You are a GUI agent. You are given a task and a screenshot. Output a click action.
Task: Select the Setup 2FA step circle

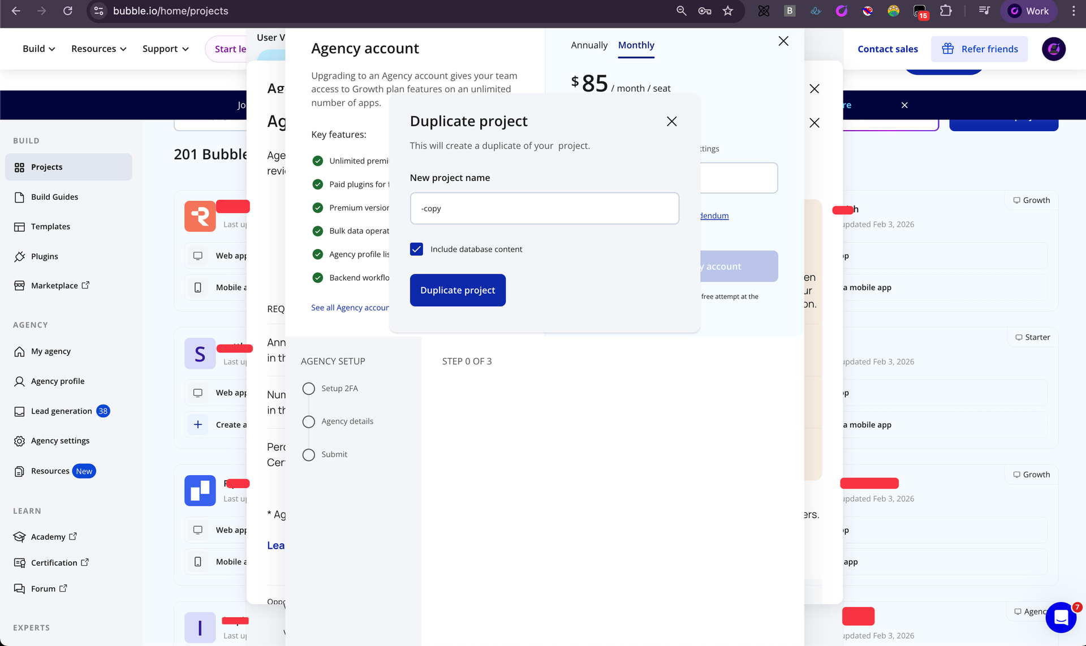point(308,389)
